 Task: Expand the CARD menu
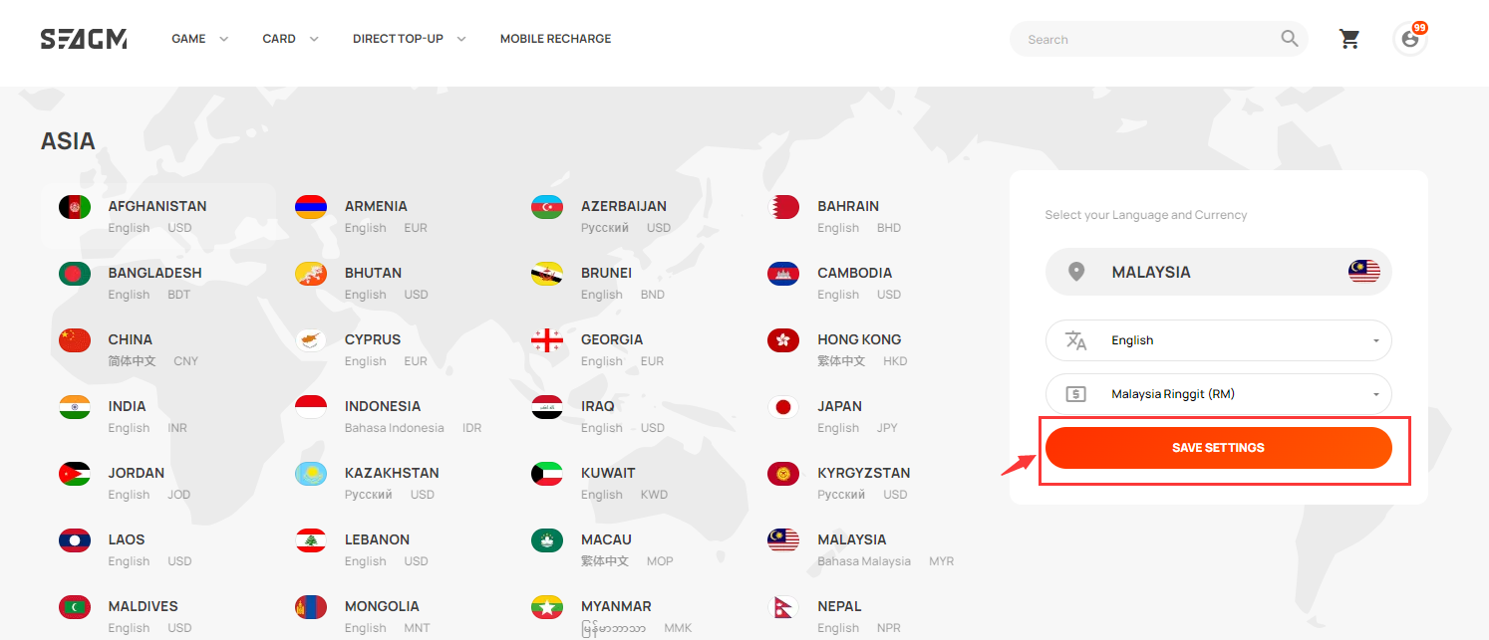pos(290,39)
